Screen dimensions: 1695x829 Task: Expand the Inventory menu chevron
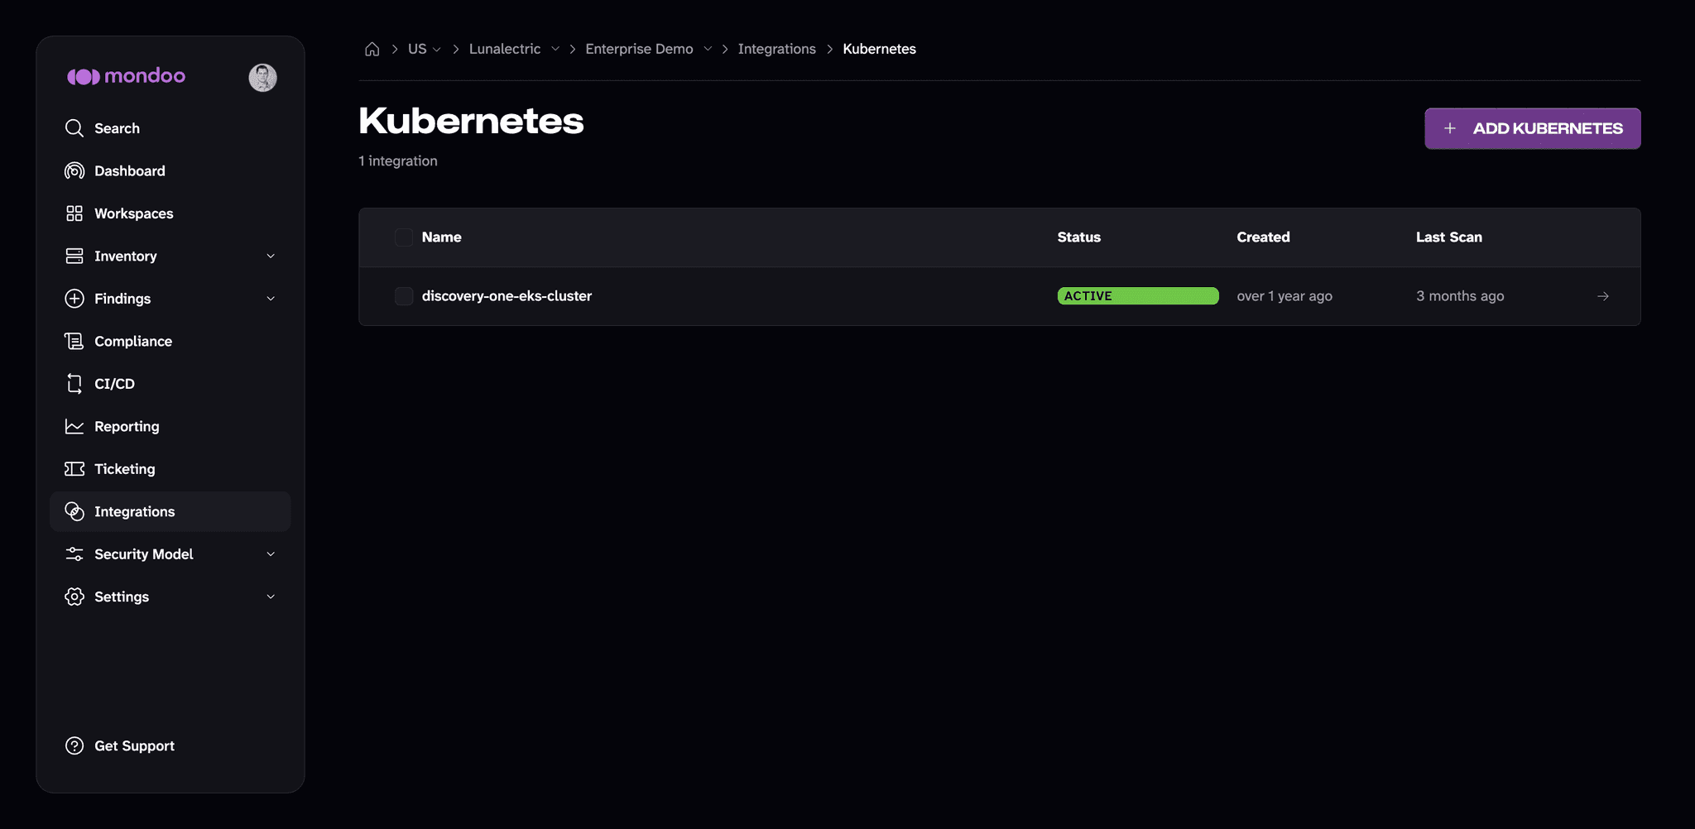(x=271, y=256)
